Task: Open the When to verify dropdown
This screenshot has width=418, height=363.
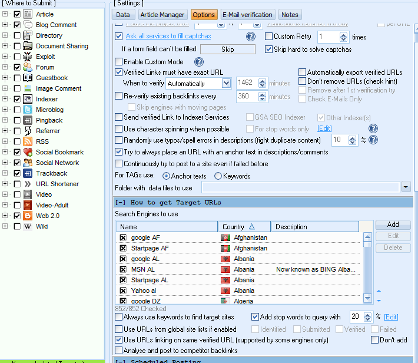Action: point(226,84)
